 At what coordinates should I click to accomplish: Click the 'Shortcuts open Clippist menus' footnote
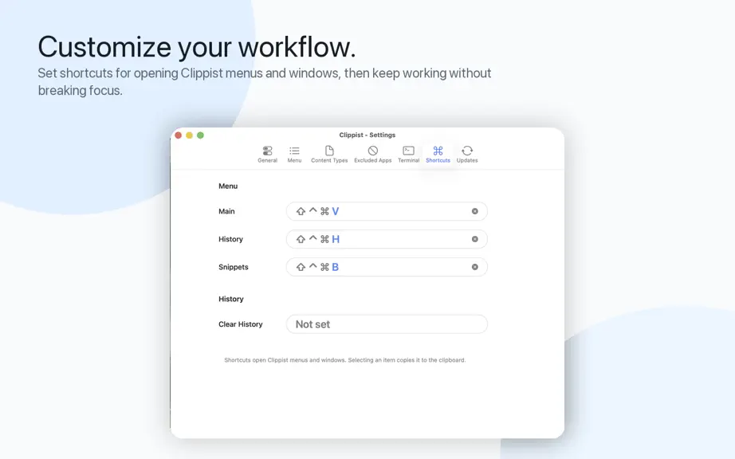(344, 360)
